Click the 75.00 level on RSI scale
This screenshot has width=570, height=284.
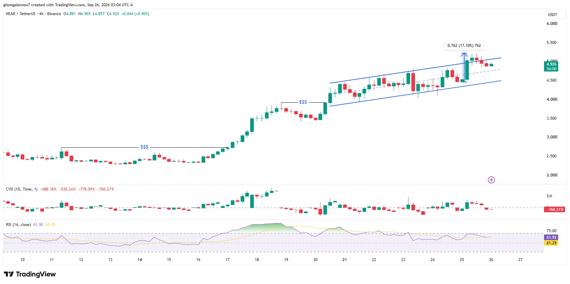(552, 231)
